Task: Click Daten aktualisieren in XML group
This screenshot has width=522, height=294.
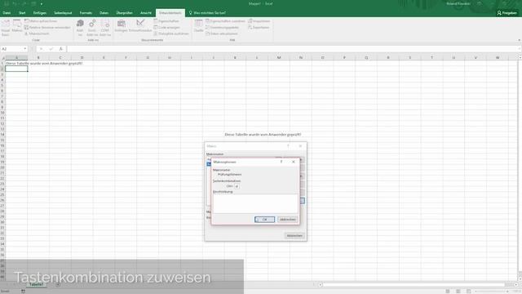Action: [222, 33]
